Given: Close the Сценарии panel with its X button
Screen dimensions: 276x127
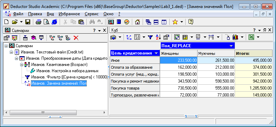Looking at the screenshot, I should (104, 31).
